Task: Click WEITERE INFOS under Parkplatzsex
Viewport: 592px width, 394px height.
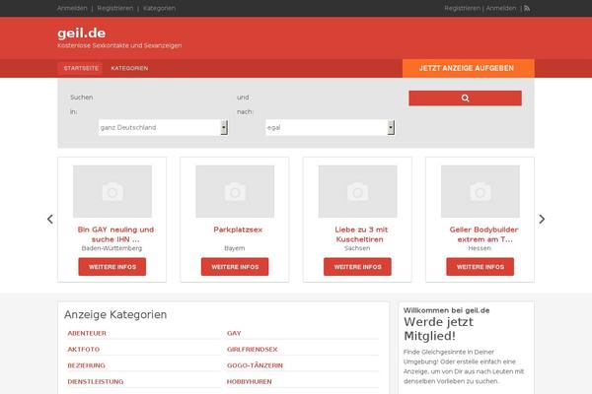Action: click(235, 267)
